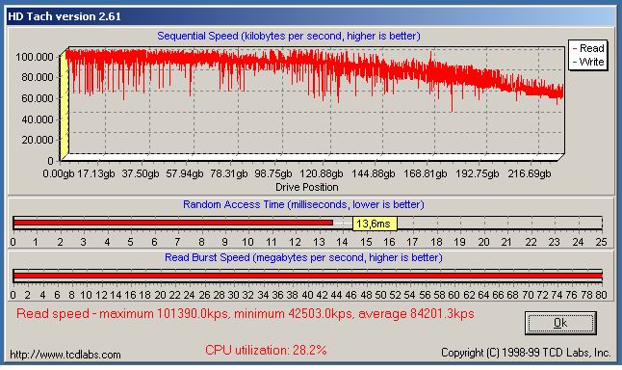The width and height of the screenshot is (622, 370).
Task: Click the Ok button
Action: click(560, 323)
